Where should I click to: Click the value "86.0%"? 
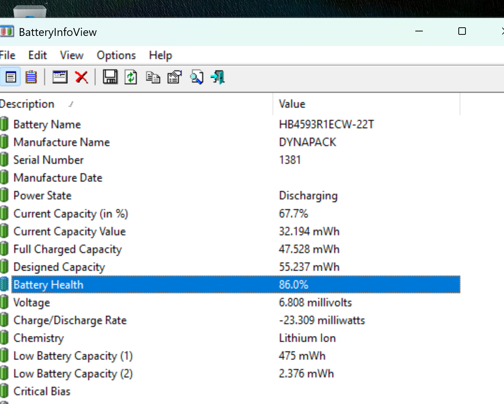click(293, 284)
